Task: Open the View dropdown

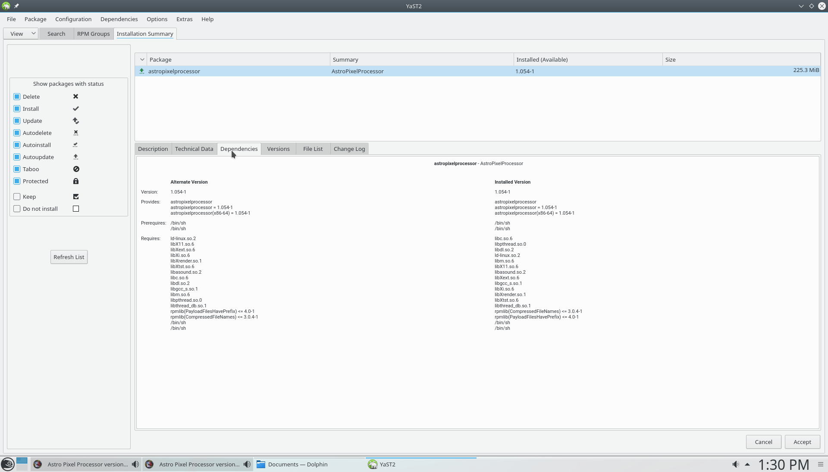Action: 21,34
